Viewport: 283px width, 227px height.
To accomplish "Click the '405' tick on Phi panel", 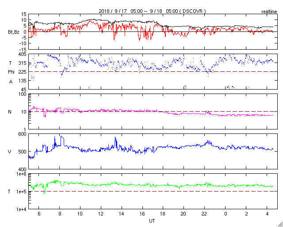I will click(23, 54).
